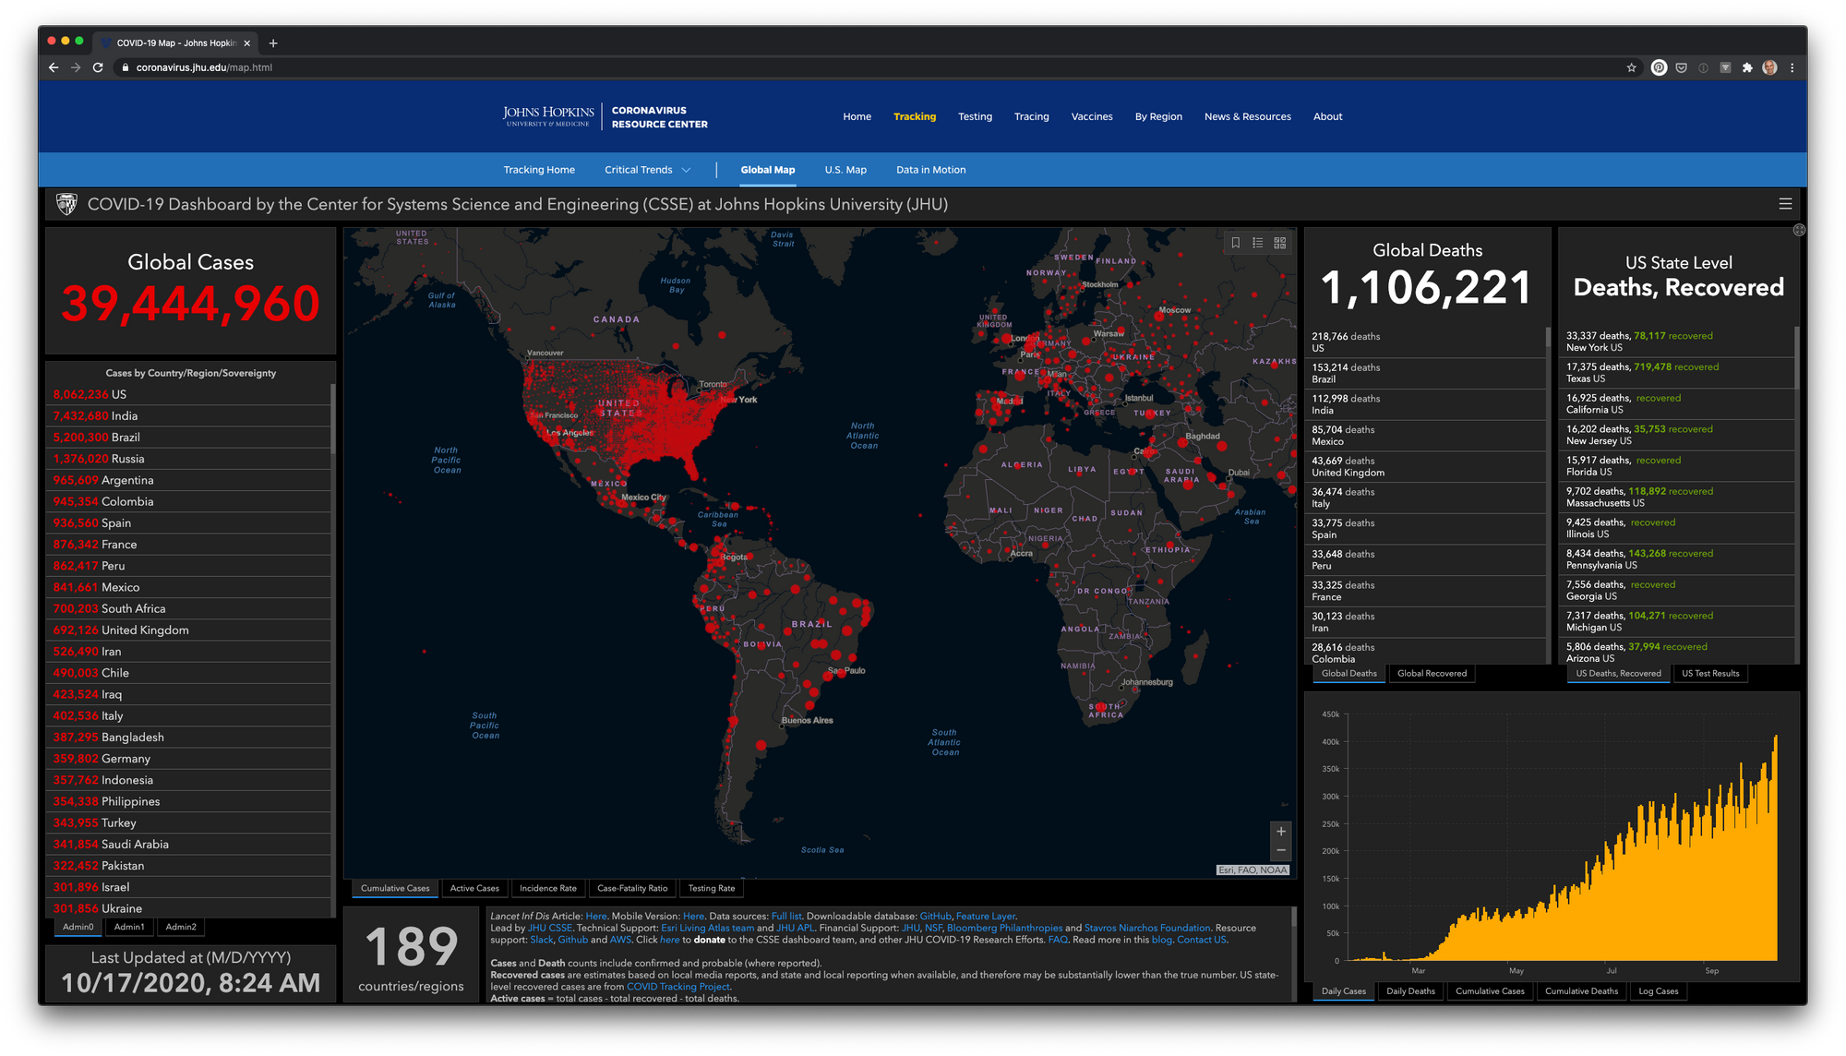Open the Vaccines menu item
This screenshot has height=1056, width=1846.
click(1091, 116)
